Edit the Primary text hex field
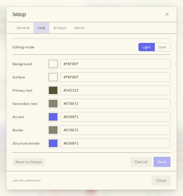 (115, 90)
